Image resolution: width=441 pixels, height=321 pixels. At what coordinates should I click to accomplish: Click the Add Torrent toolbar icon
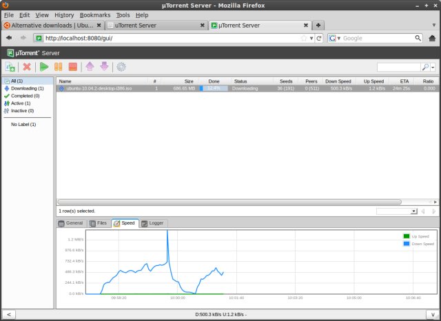(10, 67)
